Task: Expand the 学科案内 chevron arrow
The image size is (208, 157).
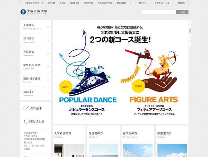Action: pos(48,40)
